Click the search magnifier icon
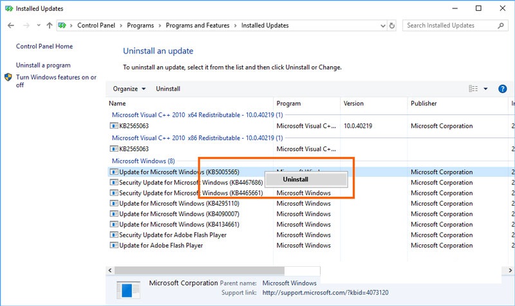 (502, 26)
